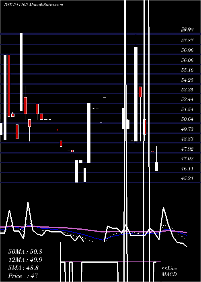Click the 50MA : 50.8 readout
Screen dimensions: 201x282
(x=25, y=252)
